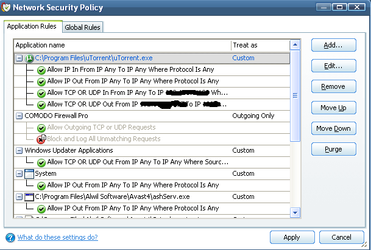The width and height of the screenshot is (371, 250).
Task: Click the Purge button
Action: [333, 150]
